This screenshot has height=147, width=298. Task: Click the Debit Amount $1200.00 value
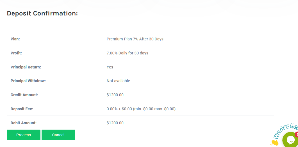(115, 123)
